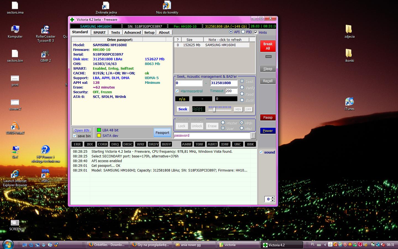Select the SAMSUNG HM160HI drive row
This screenshot has width=398, height=249.
(x=212, y=45)
